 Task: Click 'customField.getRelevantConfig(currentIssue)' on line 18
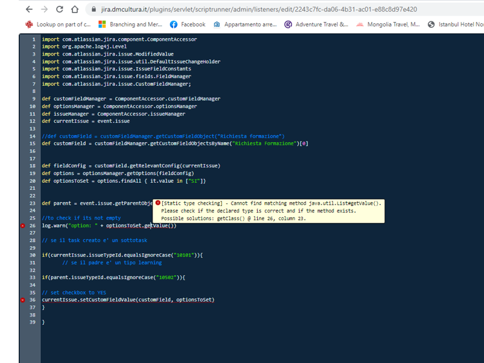[158, 165]
